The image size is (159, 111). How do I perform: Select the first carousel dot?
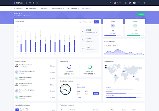[78, 98]
